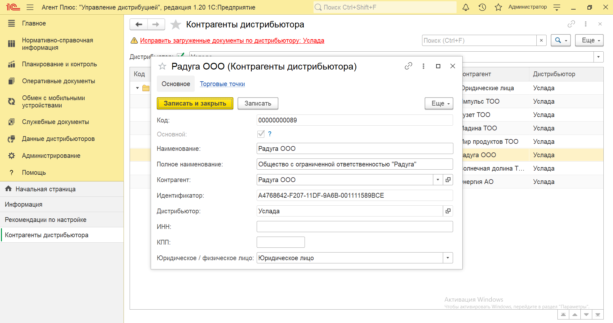Open notifications bell icon
Image resolution: width=613 pixels, height=323 pixels.
(x=466, y=7)
